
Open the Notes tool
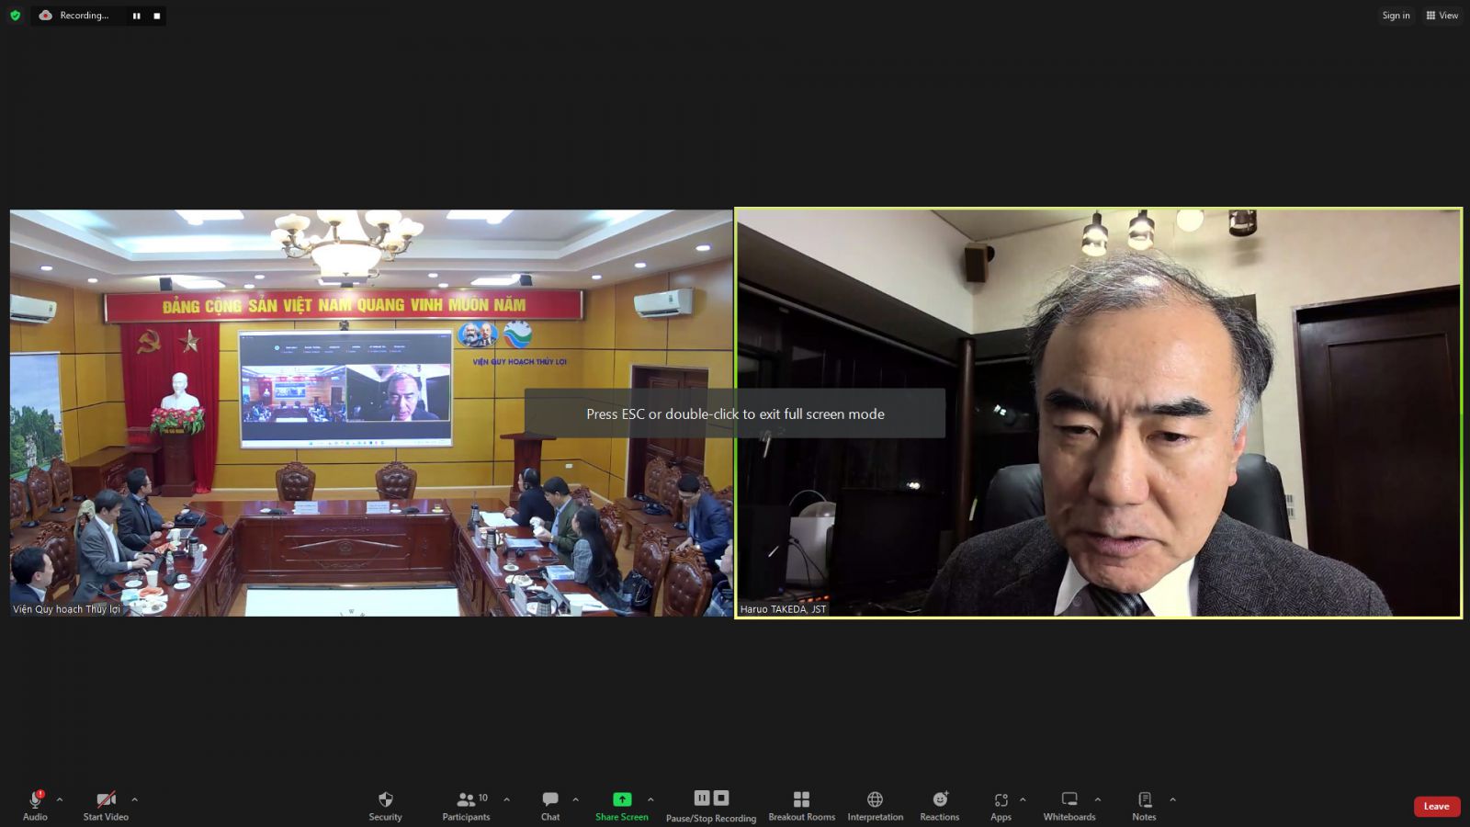1144,805
